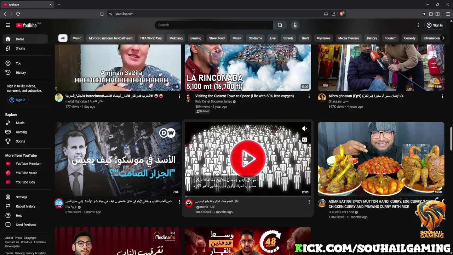Open options menu for La Rinconada video

309,96
